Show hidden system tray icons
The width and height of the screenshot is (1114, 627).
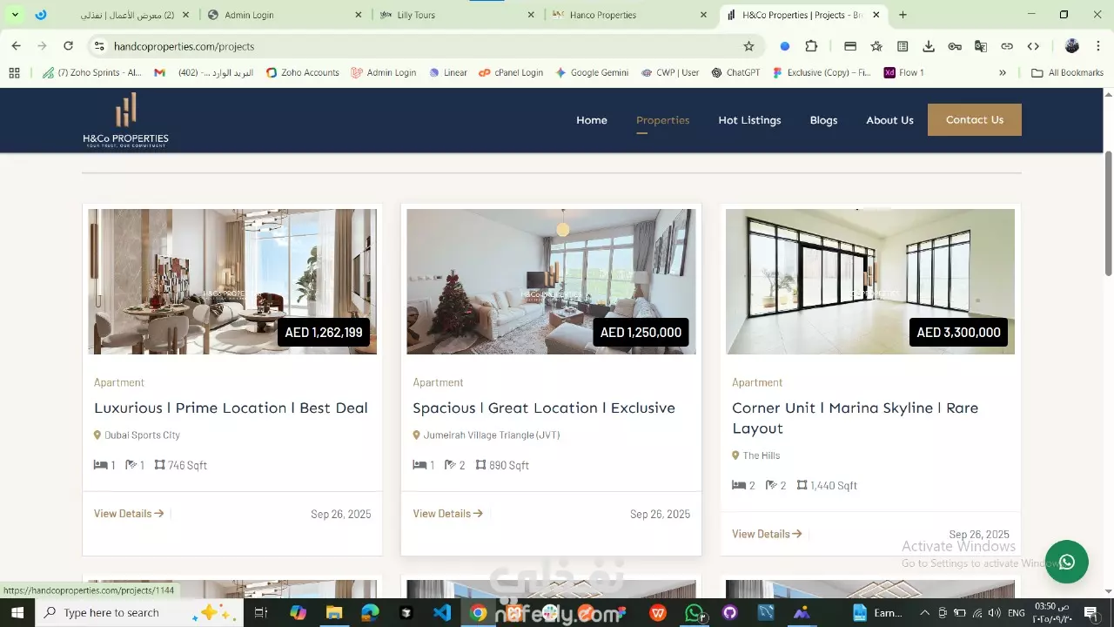click(x=924, y=613)
